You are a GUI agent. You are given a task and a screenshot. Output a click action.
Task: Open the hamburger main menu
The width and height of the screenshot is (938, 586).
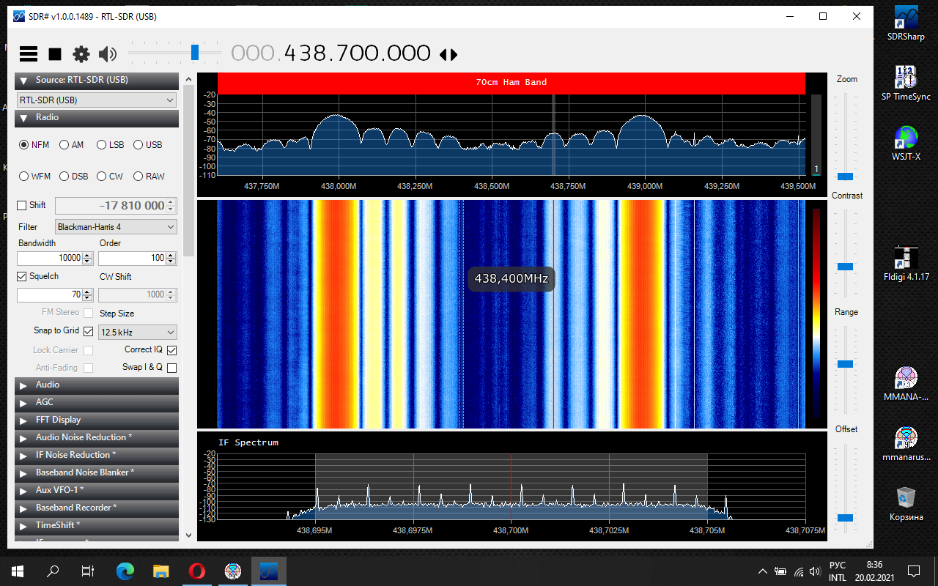pos(29,53)
